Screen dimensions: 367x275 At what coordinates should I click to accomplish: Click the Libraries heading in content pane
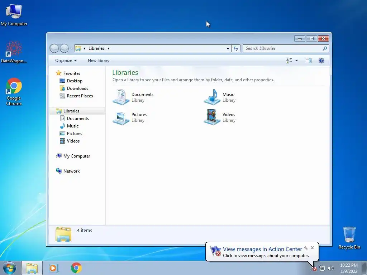tap(125, 72)
